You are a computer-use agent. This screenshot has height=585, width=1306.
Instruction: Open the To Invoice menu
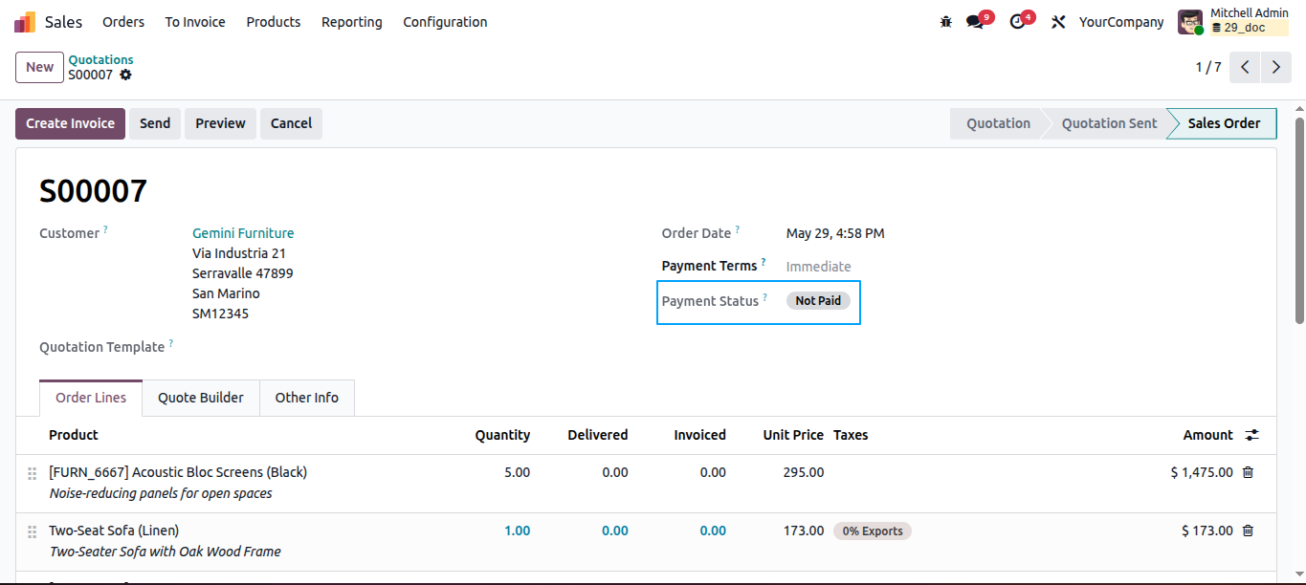pos(195,22)
